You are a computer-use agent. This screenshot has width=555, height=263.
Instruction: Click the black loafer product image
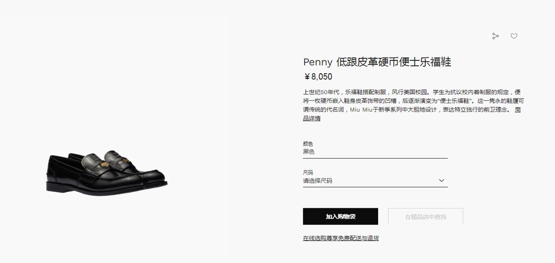point(107,173)
